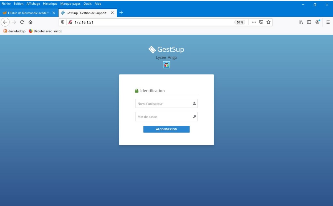The height and width of the screenshot is (206, 333).
Task: Click the user icon in username field
Action: (x=194, y=103)
